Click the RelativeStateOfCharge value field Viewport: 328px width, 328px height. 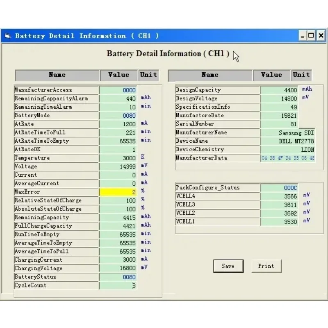118,200
